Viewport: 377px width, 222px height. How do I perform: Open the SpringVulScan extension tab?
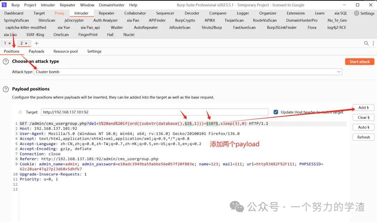(x=16, y=21)
